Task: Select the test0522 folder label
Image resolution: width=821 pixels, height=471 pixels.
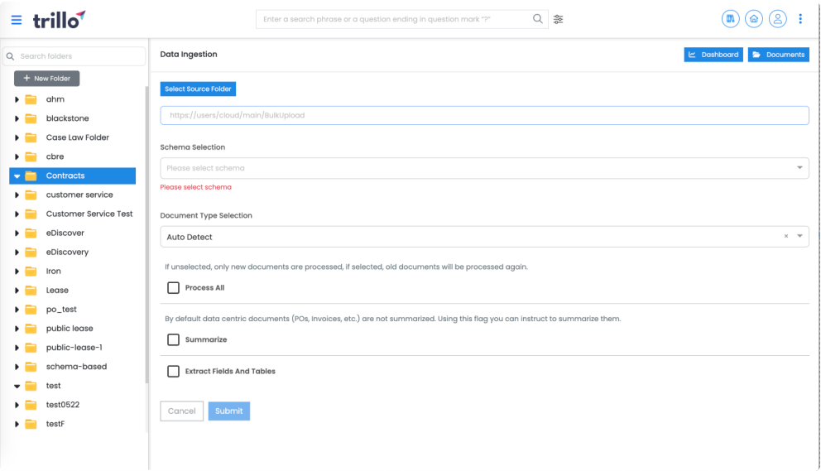Action: tap(62, 405)
